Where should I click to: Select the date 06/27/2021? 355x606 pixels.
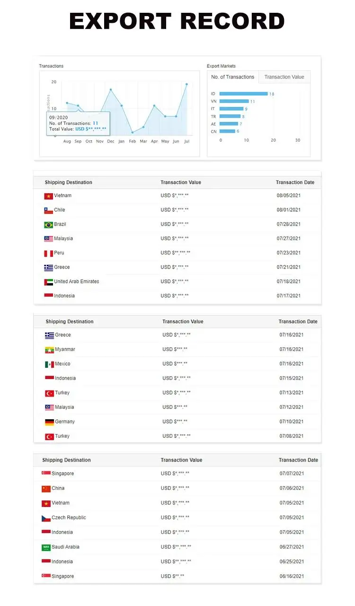pos(292,547)
